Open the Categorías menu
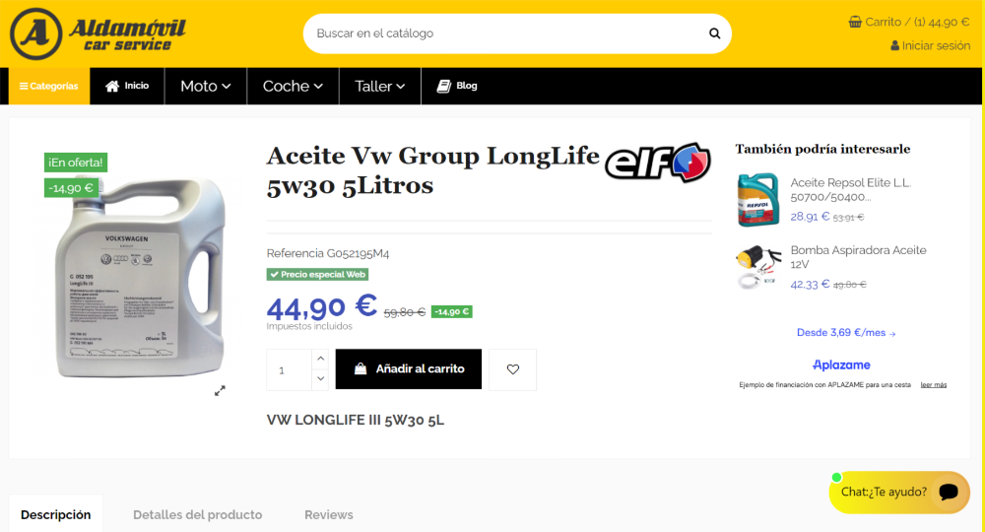The image size is (985, 532). [49, 86]
